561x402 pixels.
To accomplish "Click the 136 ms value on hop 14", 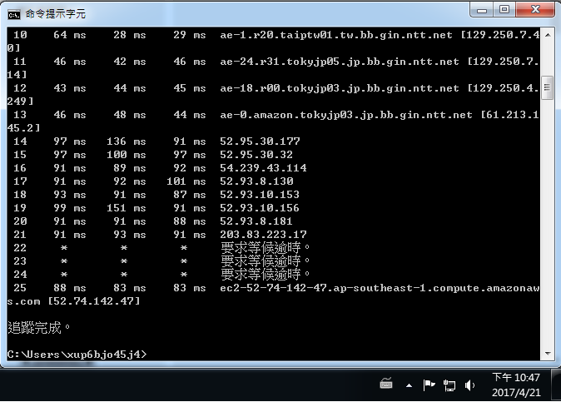I will click(127, 141).
